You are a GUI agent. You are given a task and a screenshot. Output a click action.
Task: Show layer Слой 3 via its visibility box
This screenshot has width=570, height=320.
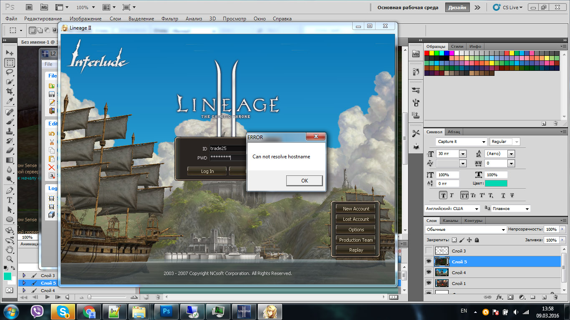[429, 251]
